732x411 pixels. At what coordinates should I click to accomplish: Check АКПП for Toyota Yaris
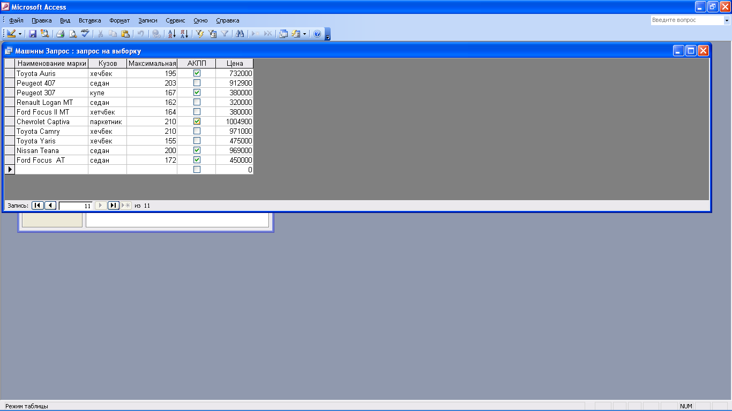coord(197,141)
